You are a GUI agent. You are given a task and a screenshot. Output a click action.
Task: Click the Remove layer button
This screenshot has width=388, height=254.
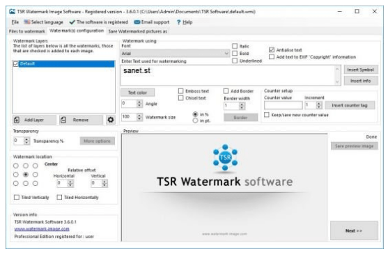[x=82, y=120]
